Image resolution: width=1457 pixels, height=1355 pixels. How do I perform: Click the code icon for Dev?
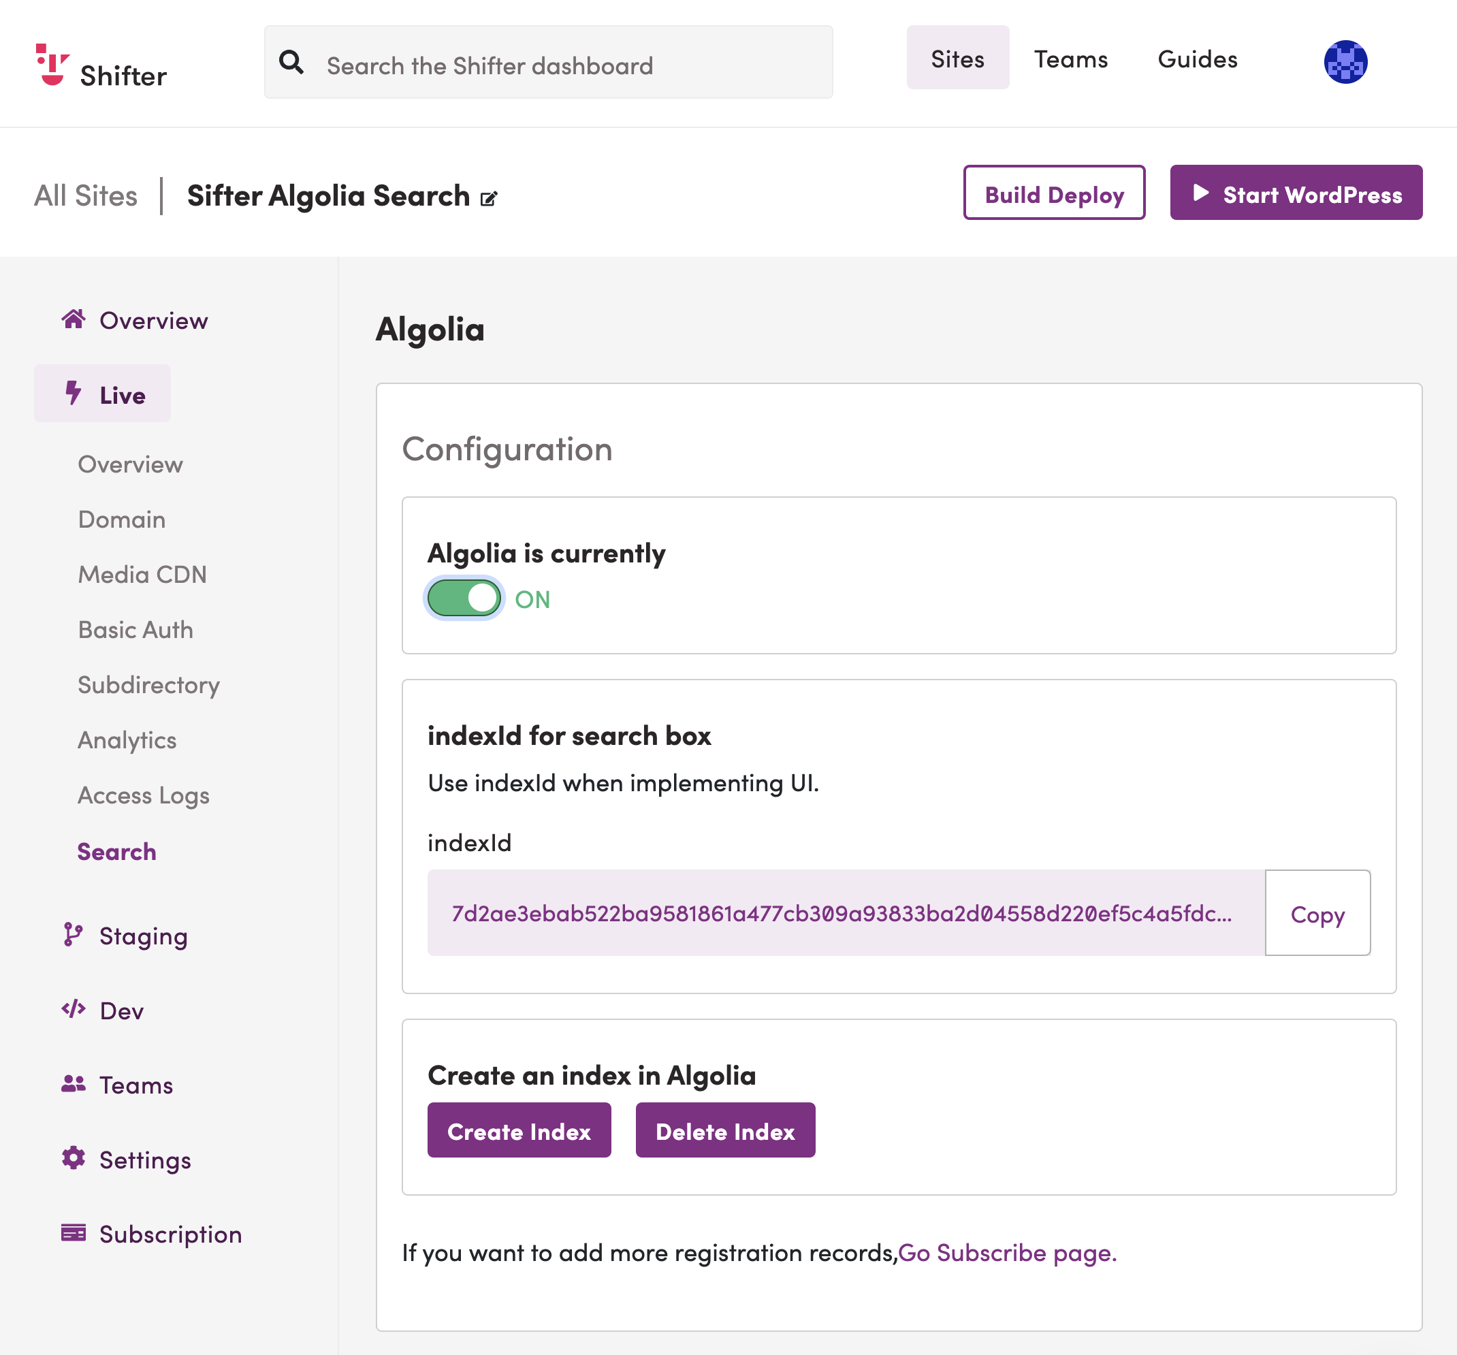pos(74,1010)
